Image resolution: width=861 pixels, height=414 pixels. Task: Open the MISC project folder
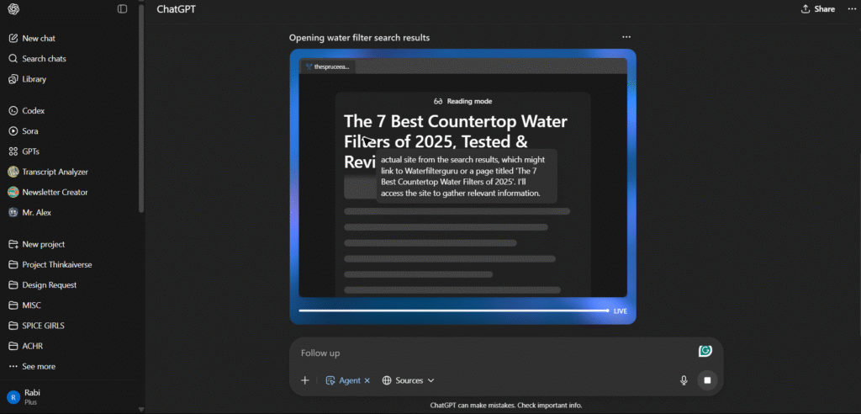[31, 305]
